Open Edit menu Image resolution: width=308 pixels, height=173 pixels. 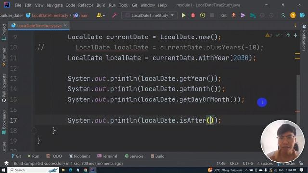point(28,5)
